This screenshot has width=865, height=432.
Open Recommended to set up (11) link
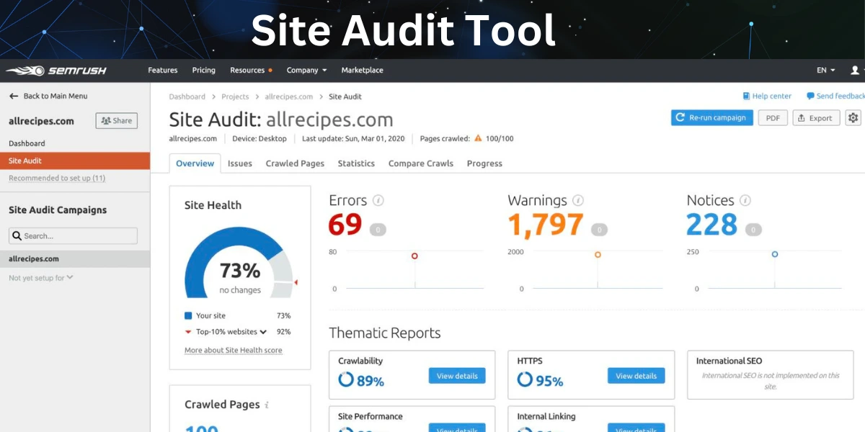pos(57,178)
